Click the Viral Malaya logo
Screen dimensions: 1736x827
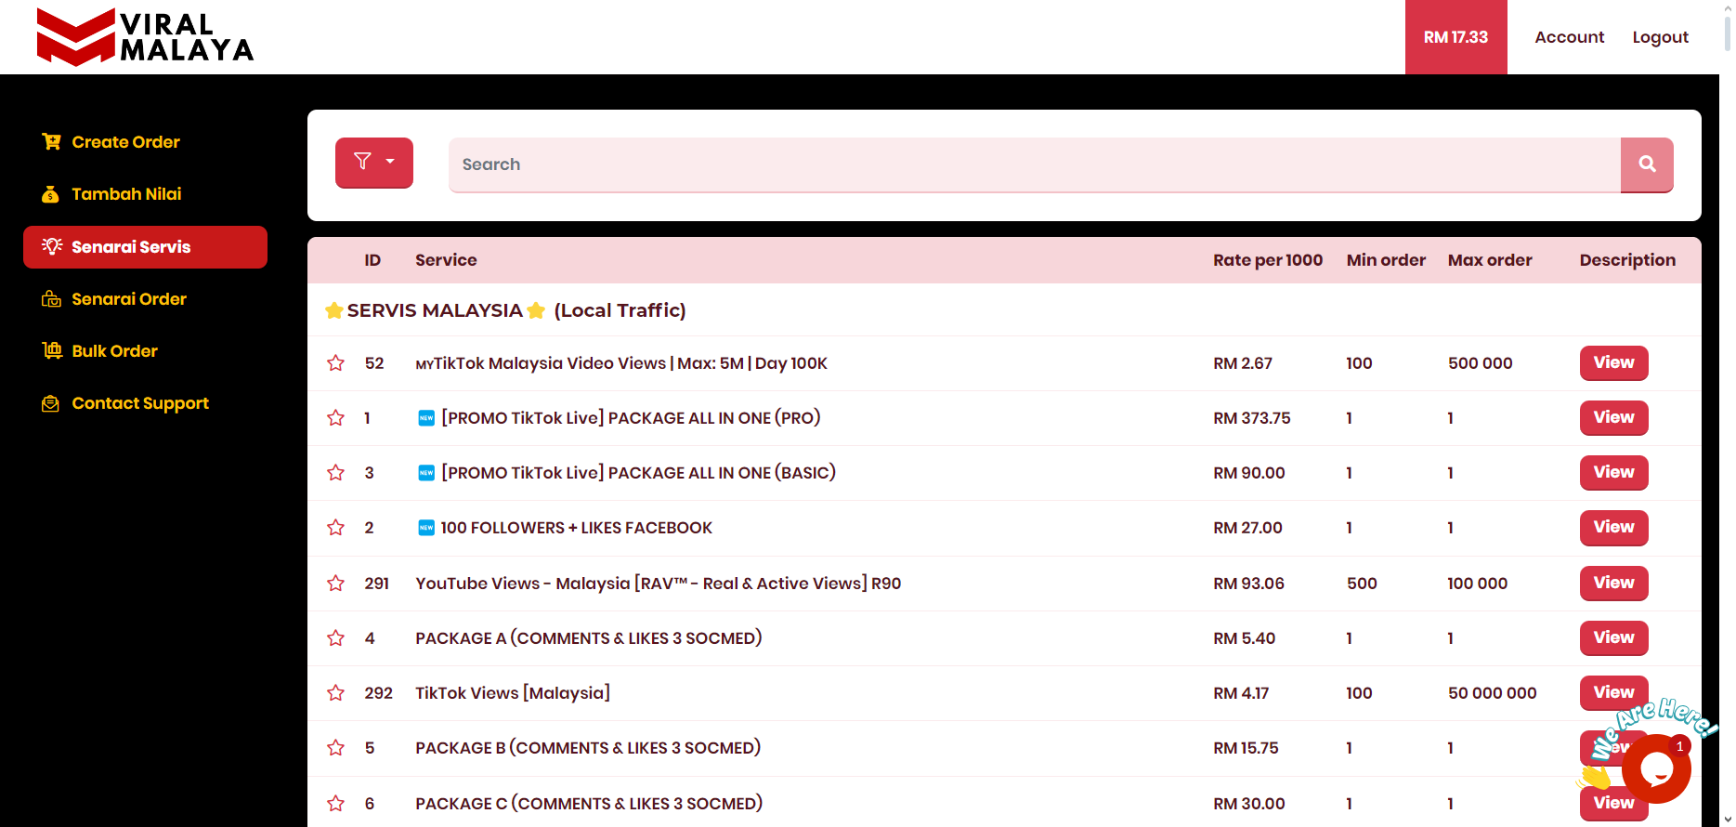coord(146,37)
